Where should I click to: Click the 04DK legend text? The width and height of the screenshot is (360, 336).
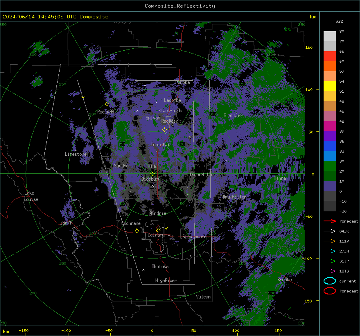[344, 231]
